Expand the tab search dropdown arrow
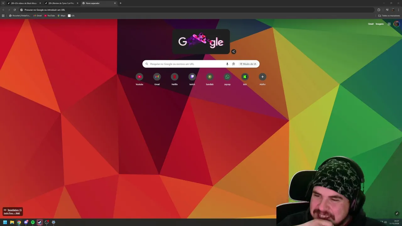The image size is (402, 226). [x=3, y=3]
